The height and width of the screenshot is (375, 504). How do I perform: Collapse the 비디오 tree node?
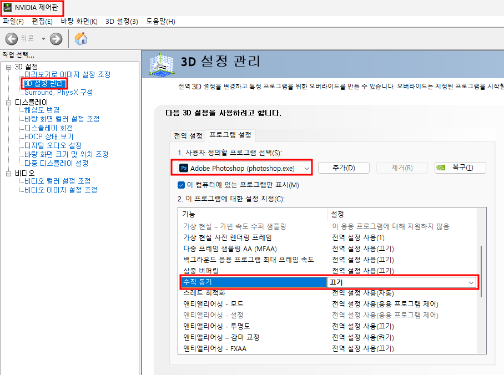[8, 174]
